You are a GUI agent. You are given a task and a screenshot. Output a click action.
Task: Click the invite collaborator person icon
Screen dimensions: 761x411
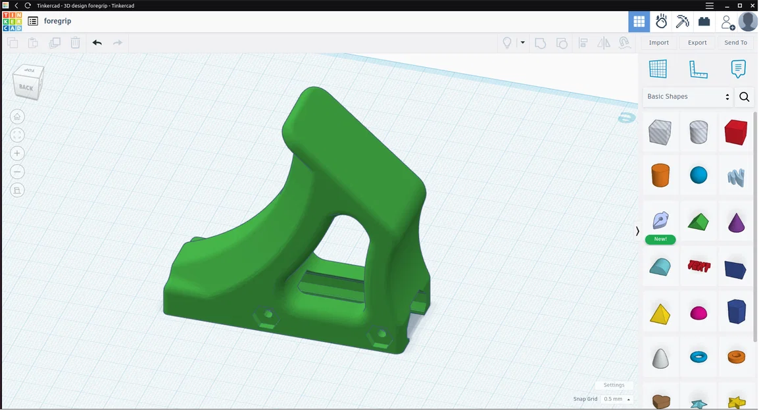click(x=727, y=22)
